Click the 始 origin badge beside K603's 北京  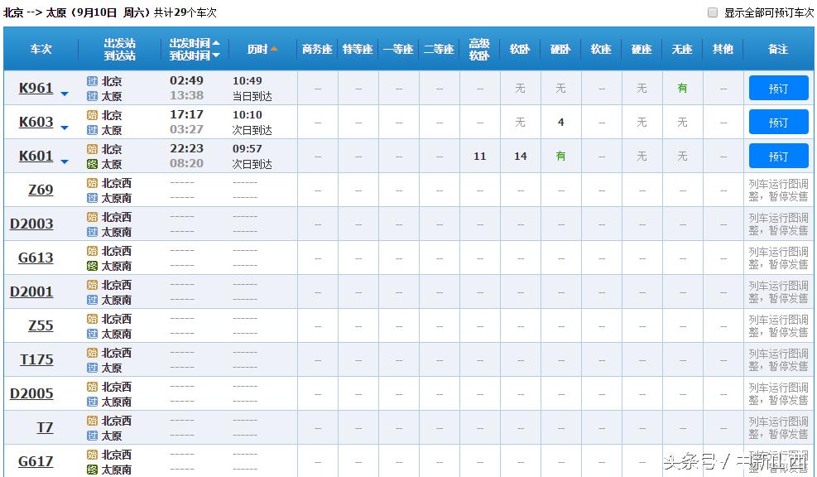pos(93,116)
